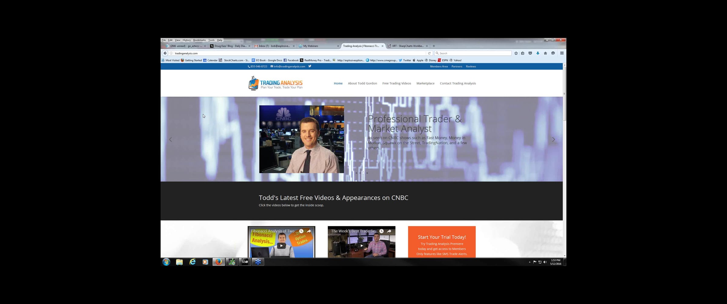Open Windows Explorer from the taskbar
Image resolution: width=727 pixels, height=304 pixels.
(x=179, y=262)
